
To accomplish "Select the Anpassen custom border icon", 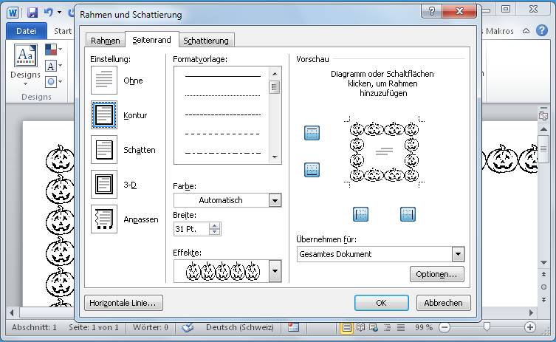I will tap(104, 219).
